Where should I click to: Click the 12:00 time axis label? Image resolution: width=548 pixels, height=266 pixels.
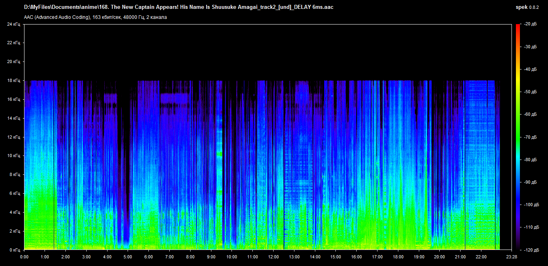click(x=273, y=257)
